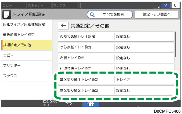Select スキャナー function key at top
Image resolution: width=182 pixels, height=114 pixels.
click(39, 5)
